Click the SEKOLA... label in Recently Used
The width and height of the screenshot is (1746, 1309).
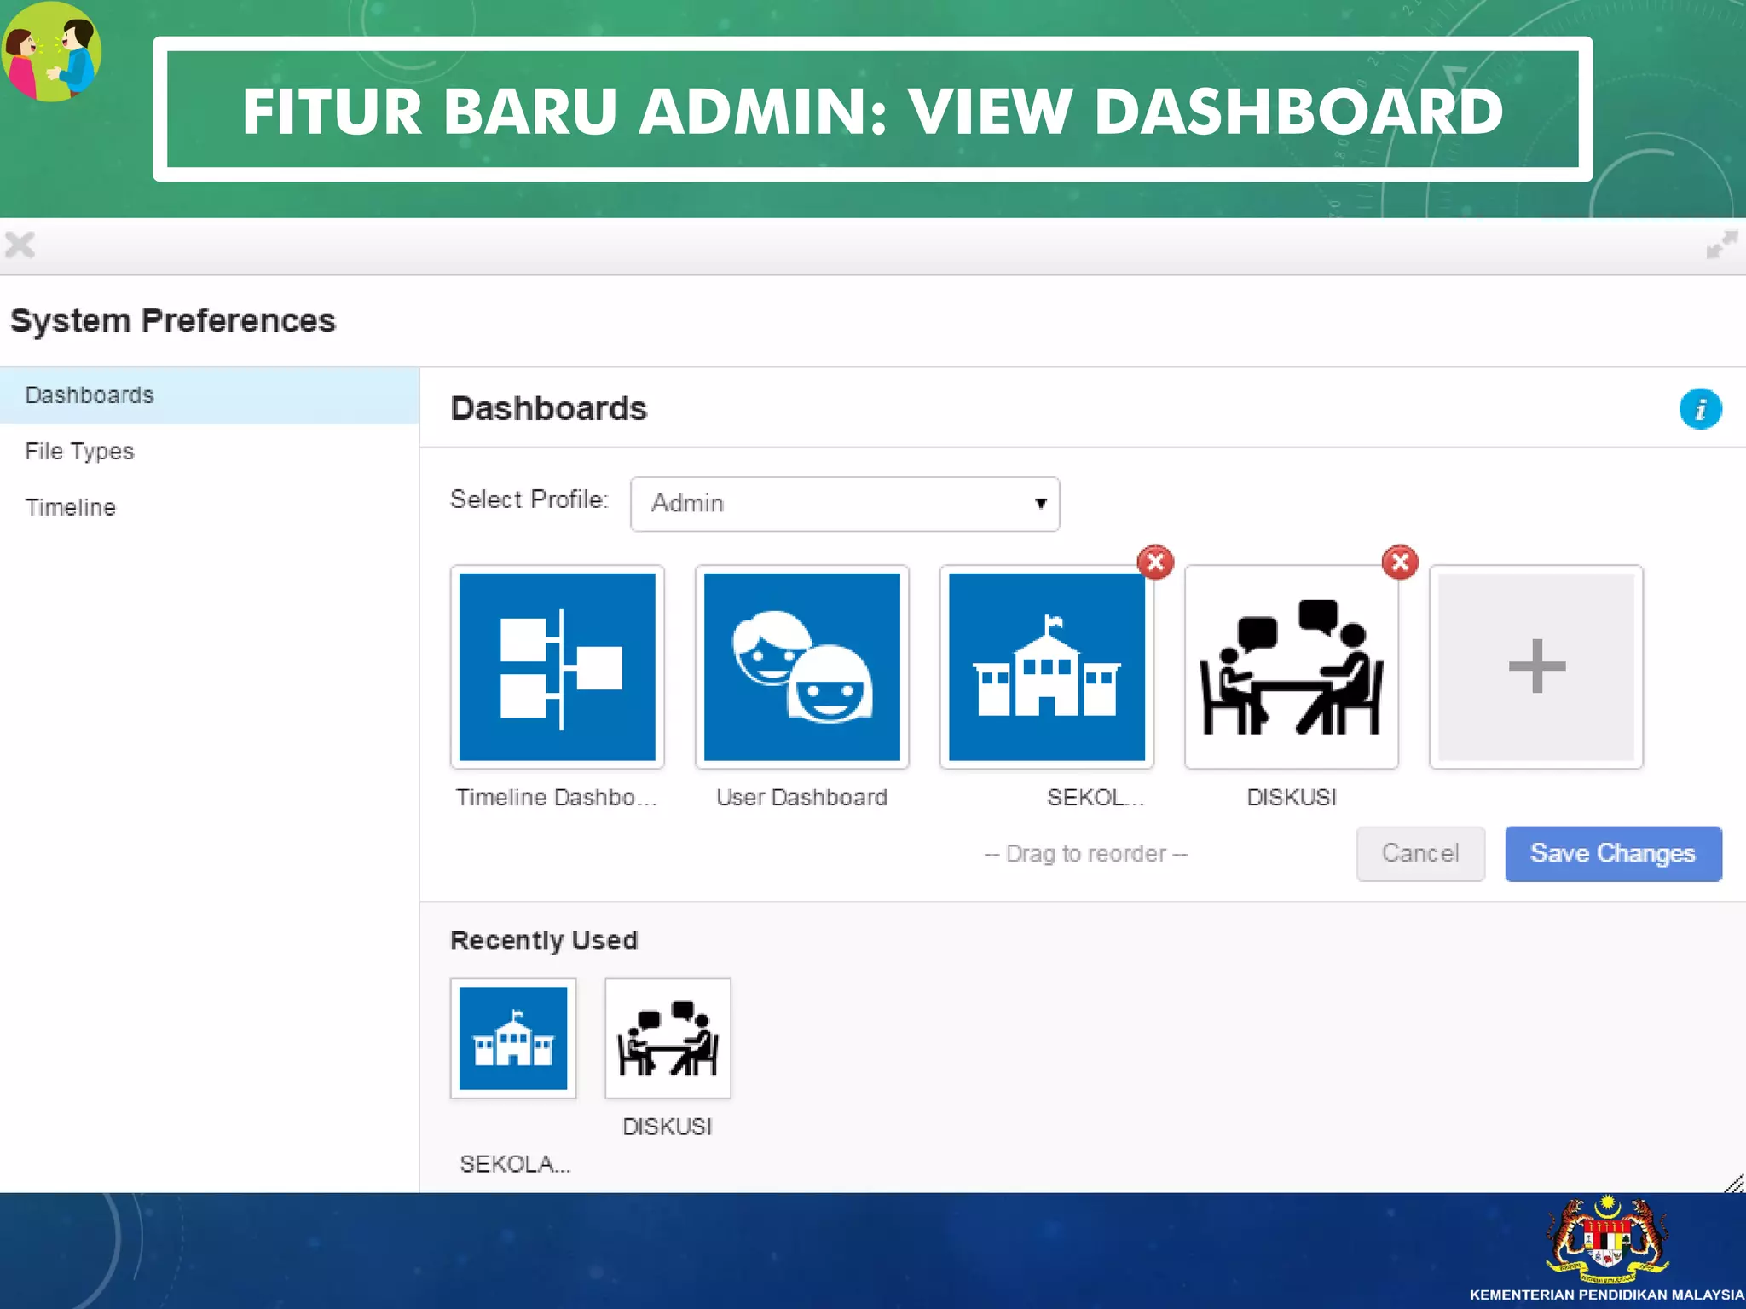(x=515, y=1164)
